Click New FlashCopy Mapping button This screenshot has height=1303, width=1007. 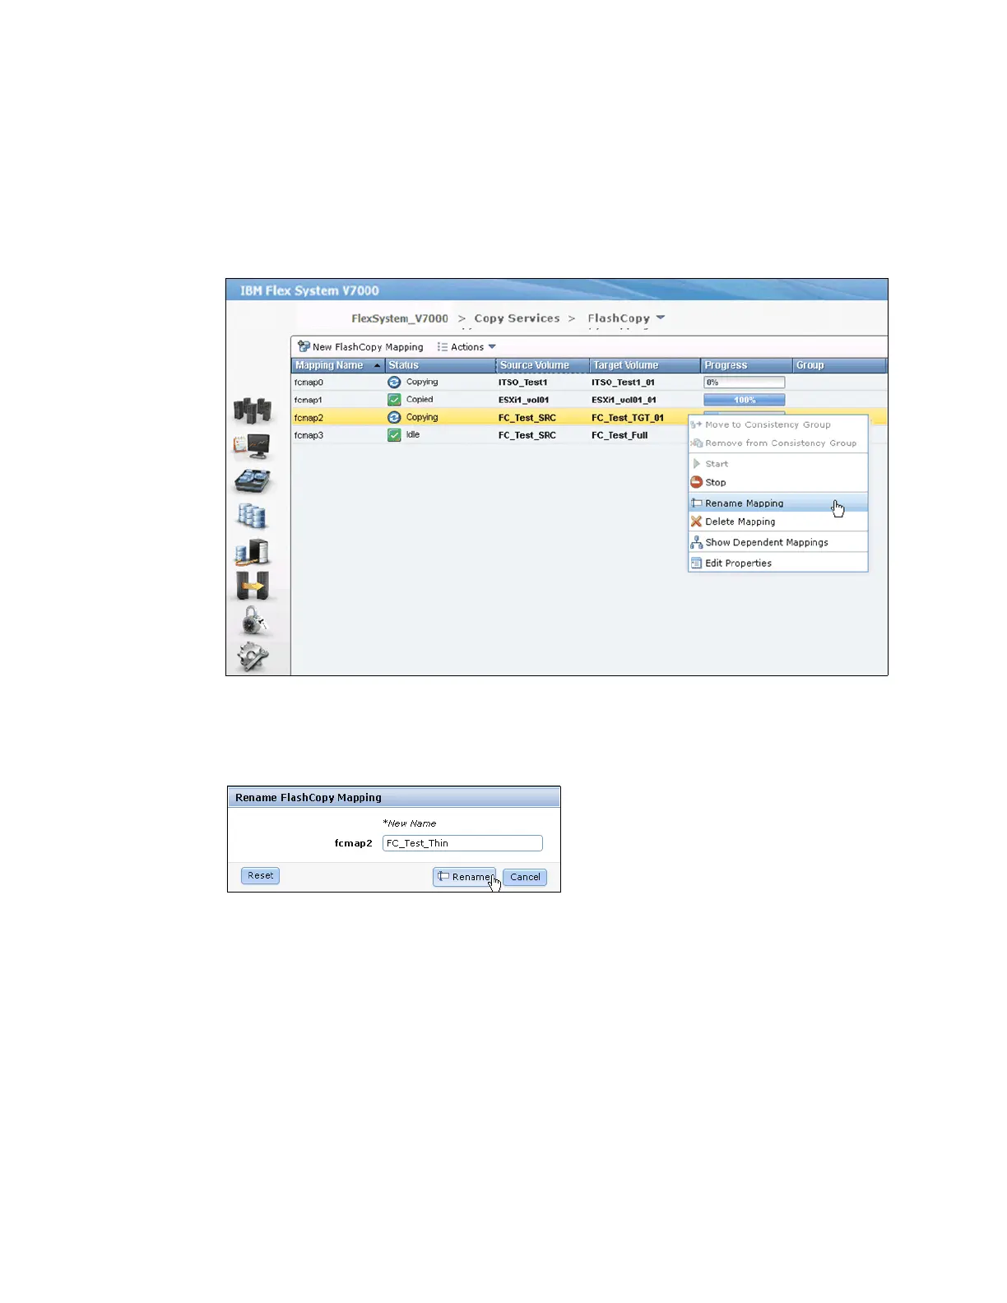point(360,347)
